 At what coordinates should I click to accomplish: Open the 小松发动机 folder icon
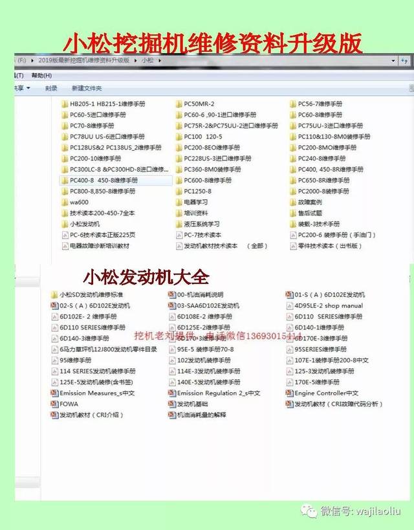[x=65, y=224]
